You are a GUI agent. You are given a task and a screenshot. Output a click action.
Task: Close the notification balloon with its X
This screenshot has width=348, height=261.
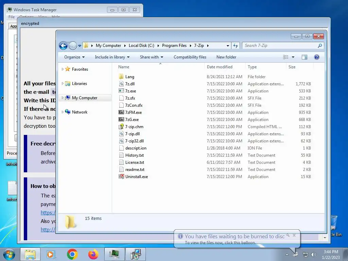294,235
